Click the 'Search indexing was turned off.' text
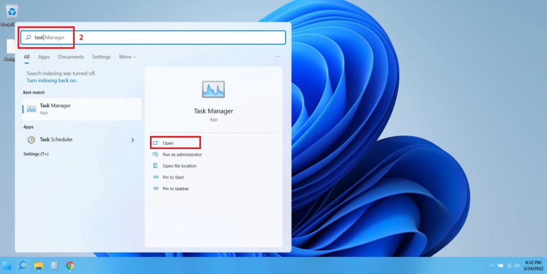 [x=61, y=73]
